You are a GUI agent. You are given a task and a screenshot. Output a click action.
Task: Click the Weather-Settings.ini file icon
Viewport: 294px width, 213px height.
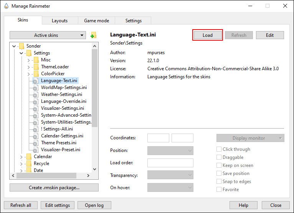click(x=35, y=94)
